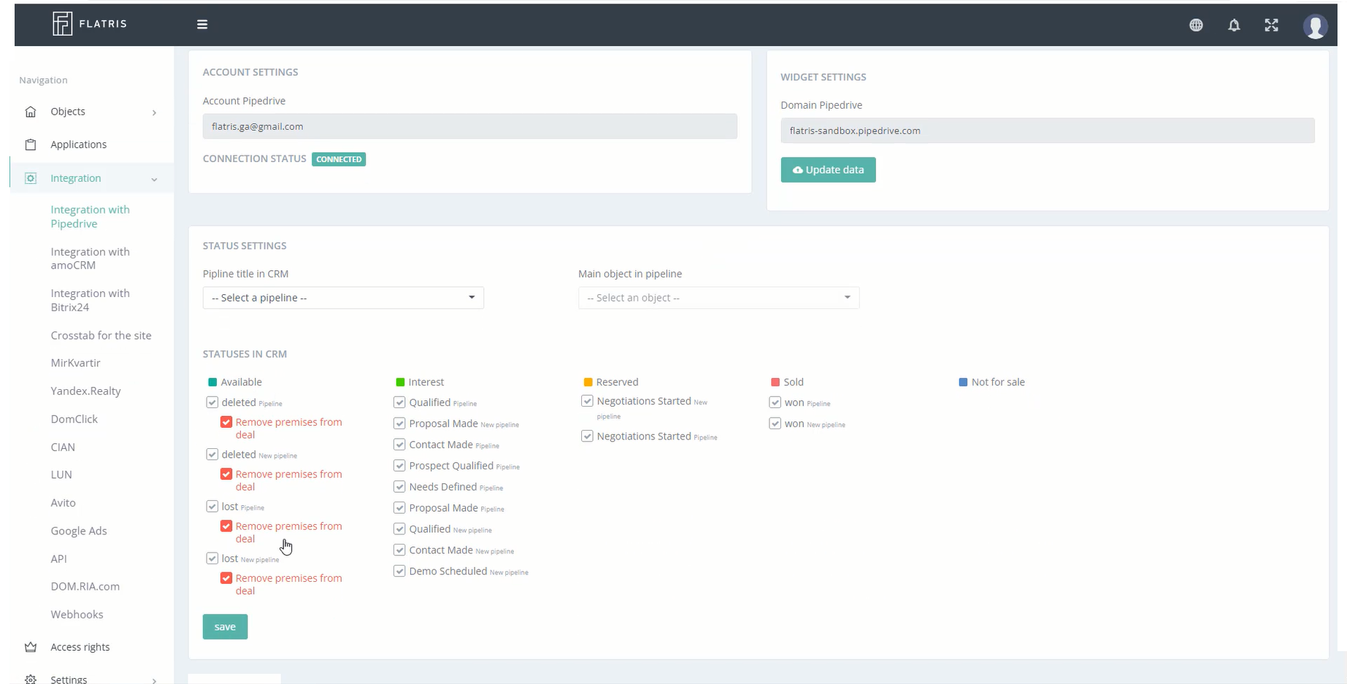
Task: Click the Domain Pipedrive input field
Action: pyautogui.click(x=1047, y=131)
